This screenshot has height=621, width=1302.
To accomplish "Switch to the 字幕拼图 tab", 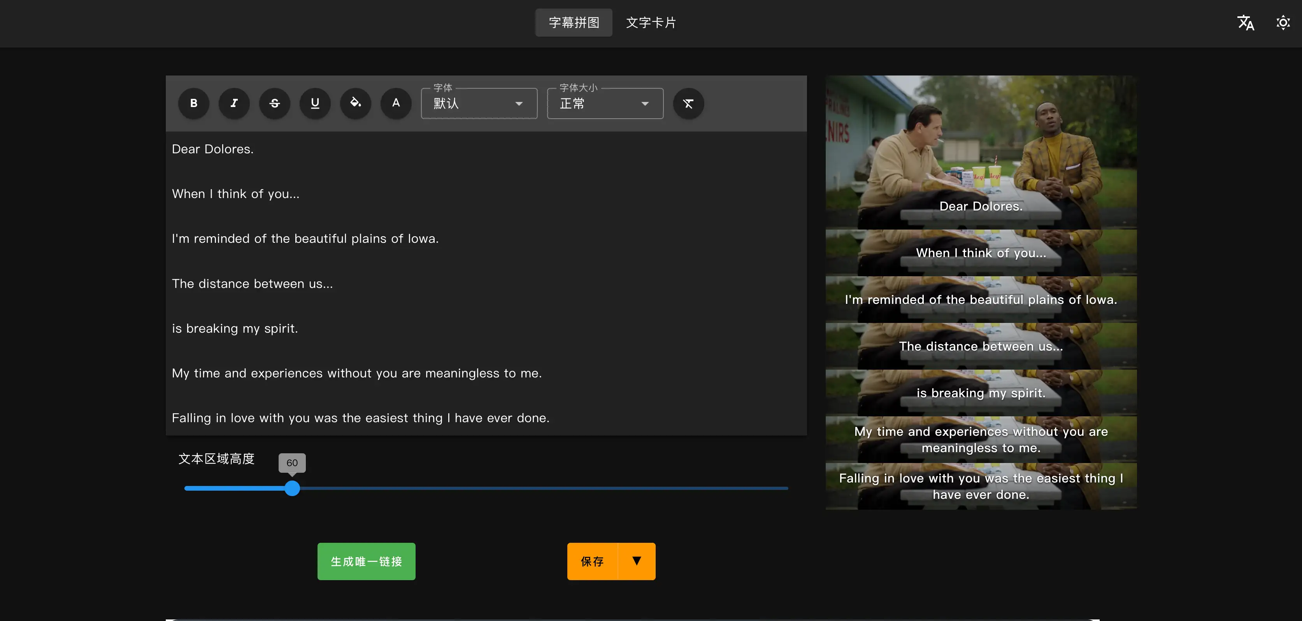I will coord(574,23).
